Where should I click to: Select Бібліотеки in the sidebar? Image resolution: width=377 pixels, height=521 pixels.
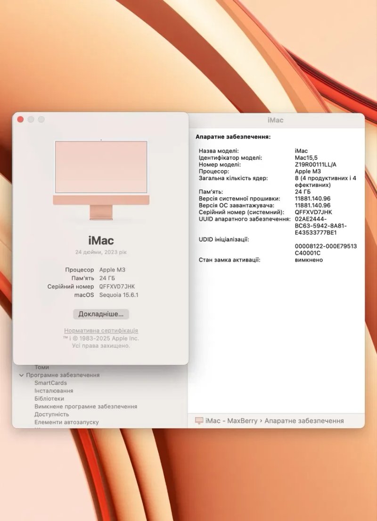click(49, 398)
